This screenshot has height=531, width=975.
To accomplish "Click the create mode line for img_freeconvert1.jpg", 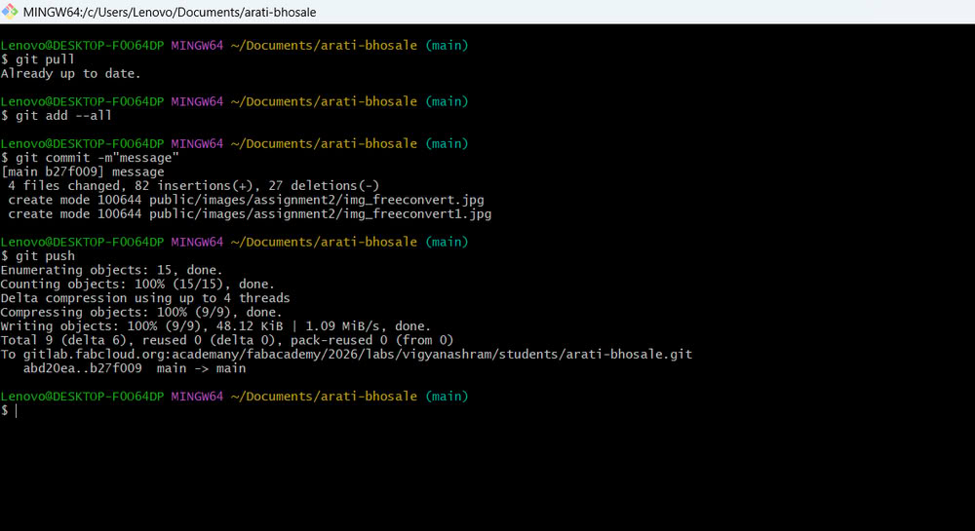I will 250,214.
